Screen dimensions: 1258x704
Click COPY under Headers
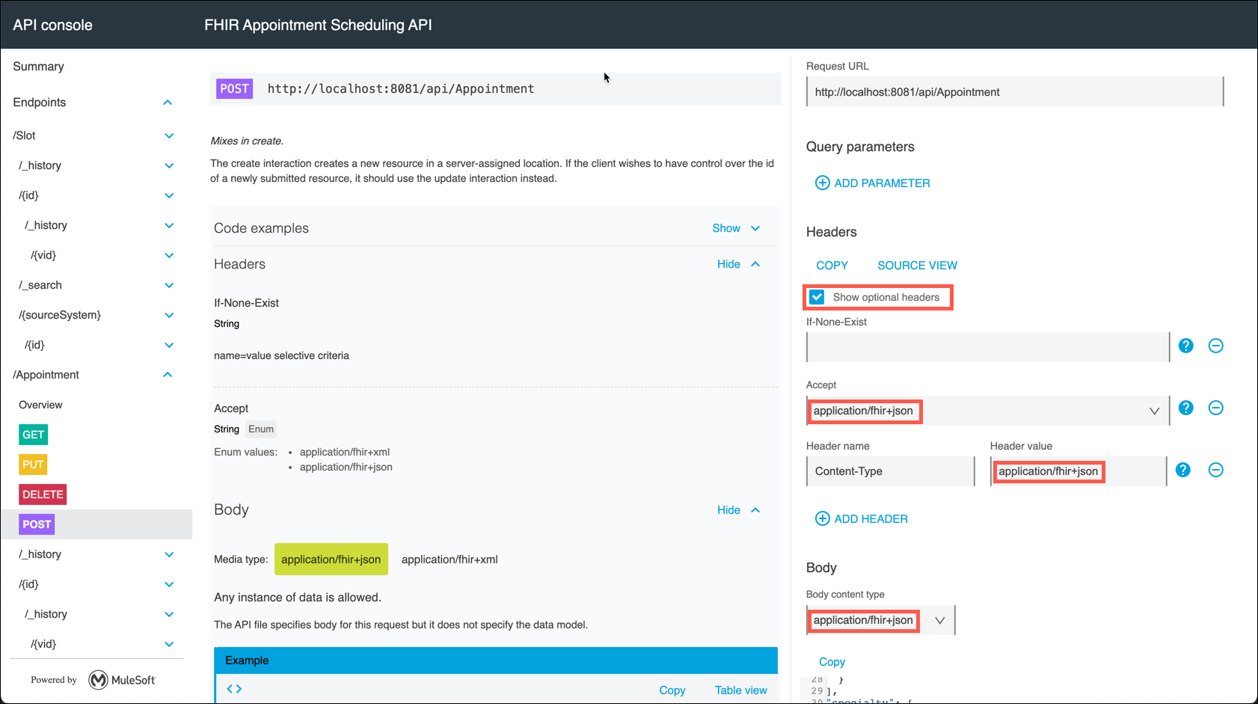(832, 266)
